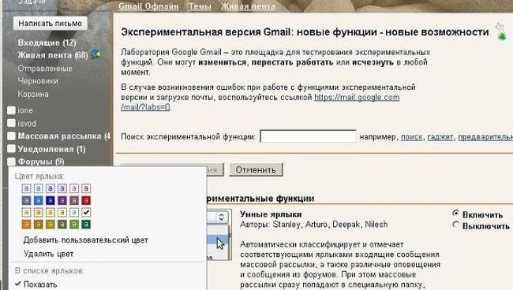Screen dimensions: 513x290
Task: Click the предварительн... example link
Action: pyautogui.click(x=485, y=137)
